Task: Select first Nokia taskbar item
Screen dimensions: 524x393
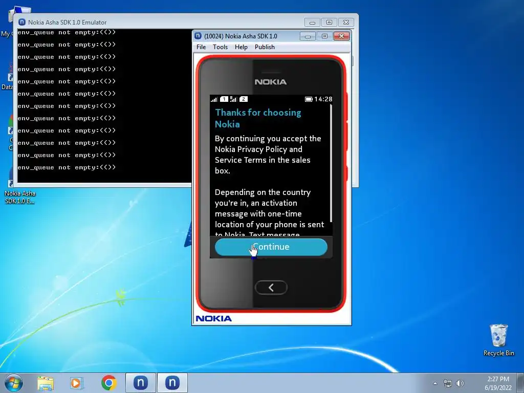Action: pyautogui.click(x=141, y=383)
